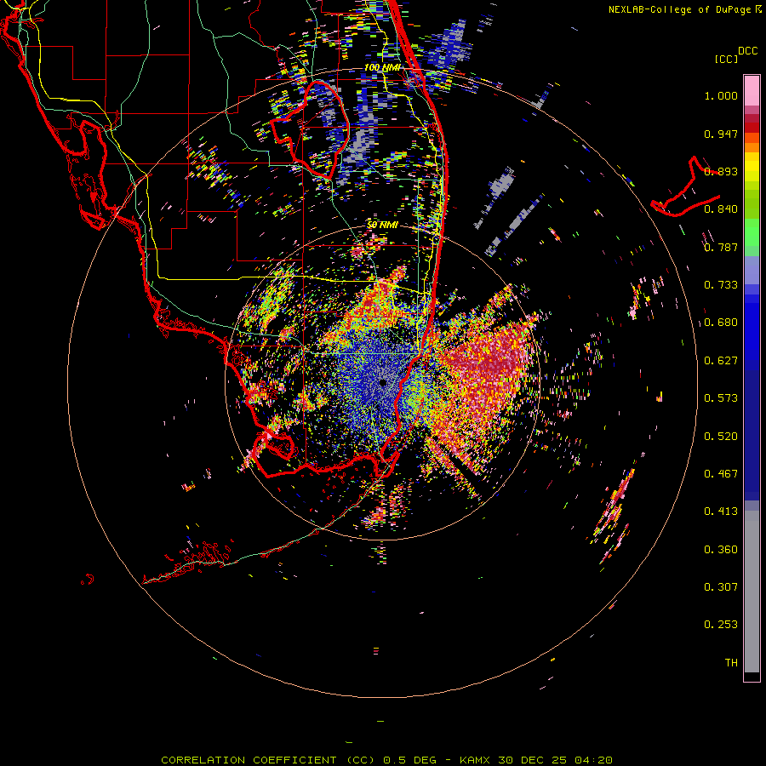This screenshot has height=766, width=766.
Task: Select the 0.627 scale value
Action: (721, 361)
